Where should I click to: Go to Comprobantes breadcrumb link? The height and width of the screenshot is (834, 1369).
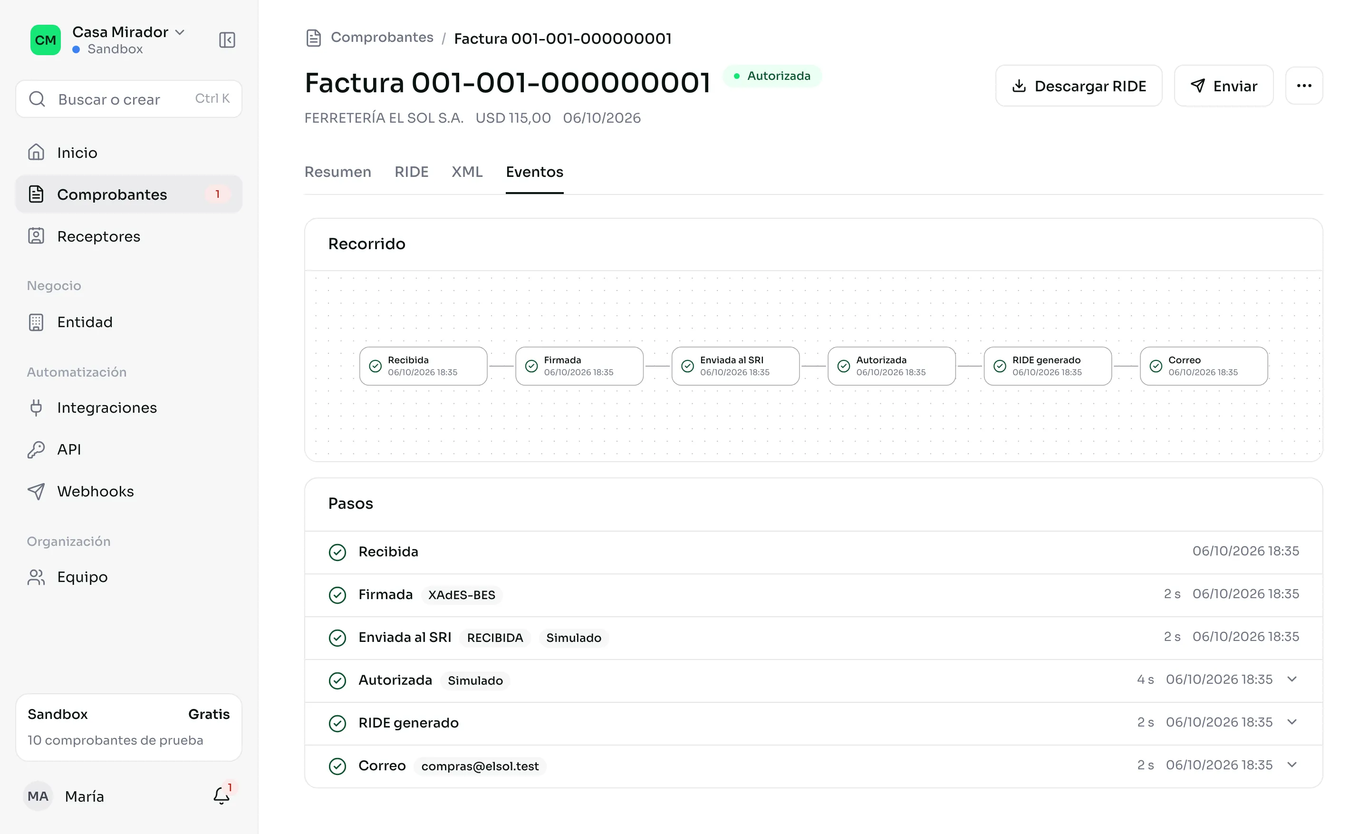click(382, 37)
